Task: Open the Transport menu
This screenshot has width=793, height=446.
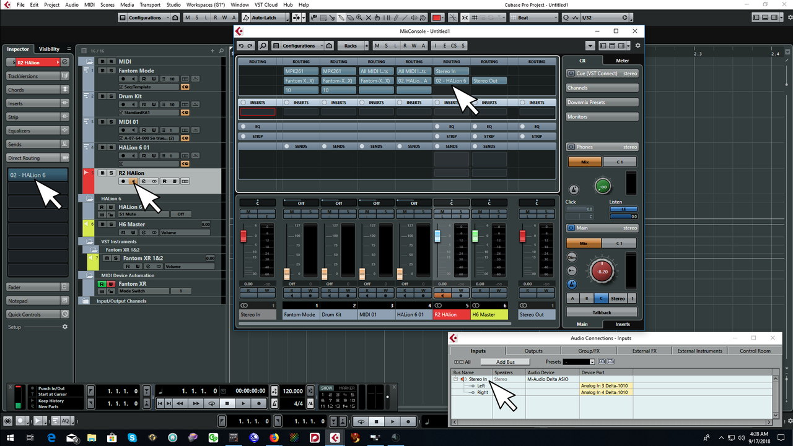Action: coord(150,4)
